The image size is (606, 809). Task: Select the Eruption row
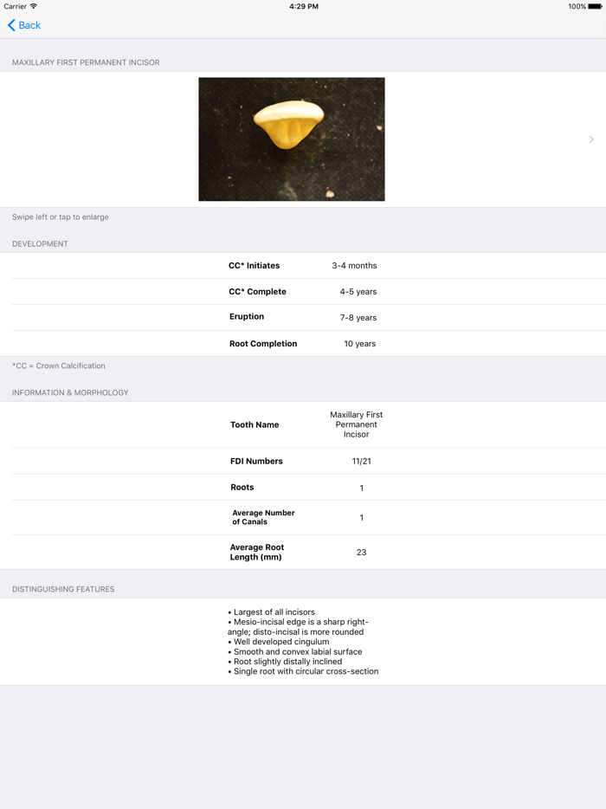click(x=303, y=317)
